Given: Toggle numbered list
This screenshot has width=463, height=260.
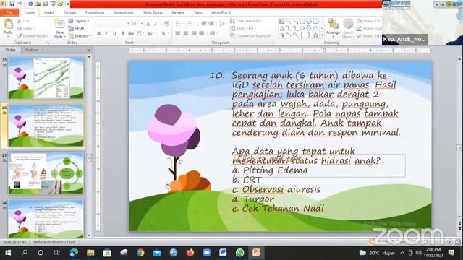Looking at the screenshot, I should pyautogui.click(x=190, y=24).
